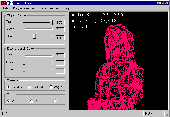
Task: Click the Object_Color Green slider handle
Action: [24, 29]
